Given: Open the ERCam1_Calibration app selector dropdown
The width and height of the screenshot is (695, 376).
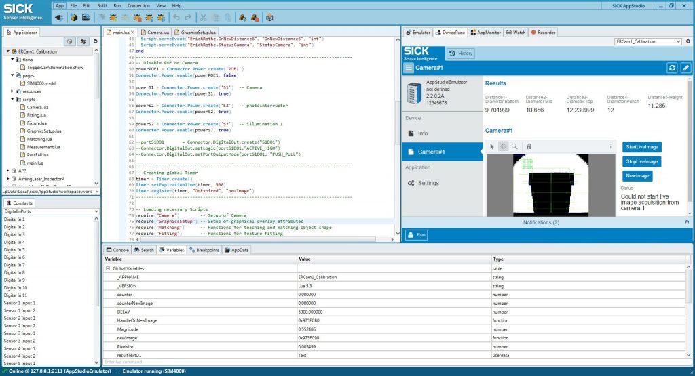Looking at the screenshot, I should point(647,41).
